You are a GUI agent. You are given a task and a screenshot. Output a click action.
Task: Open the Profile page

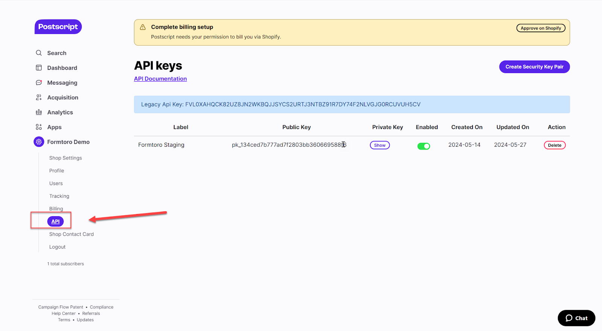click(56, 171)
